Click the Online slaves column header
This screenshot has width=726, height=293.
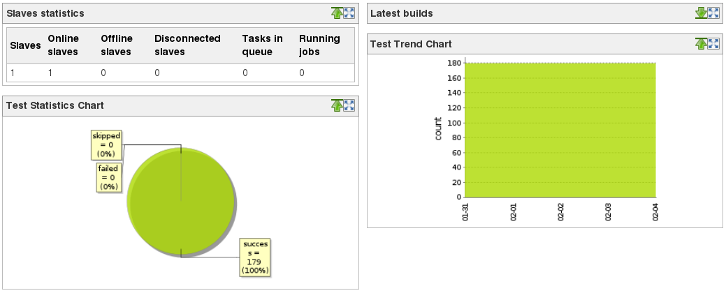coord(64,45)
